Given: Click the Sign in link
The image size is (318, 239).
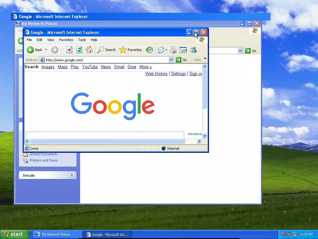Looking at the screenshot, I should pyautogui.click(x=196, y=73).
